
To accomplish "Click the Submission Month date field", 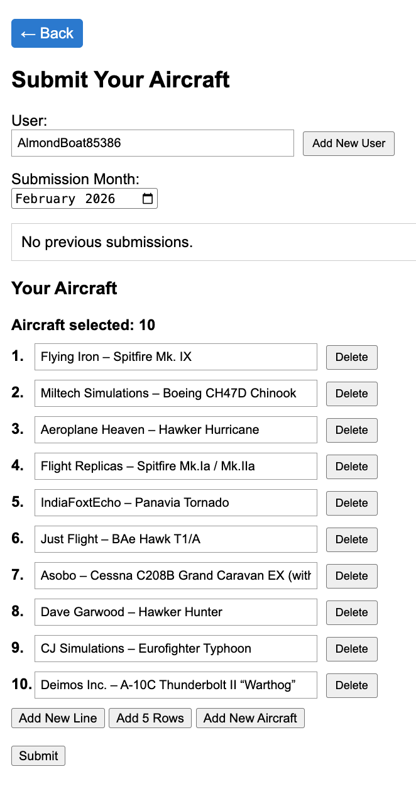I will click(75, 199).
